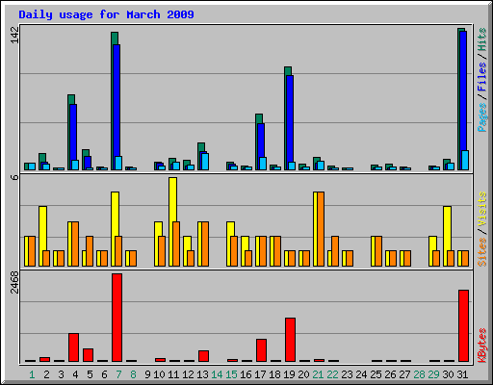Click the 142 axis maximum label
This screenshot has width=493, height=385.
coord(14,35)
